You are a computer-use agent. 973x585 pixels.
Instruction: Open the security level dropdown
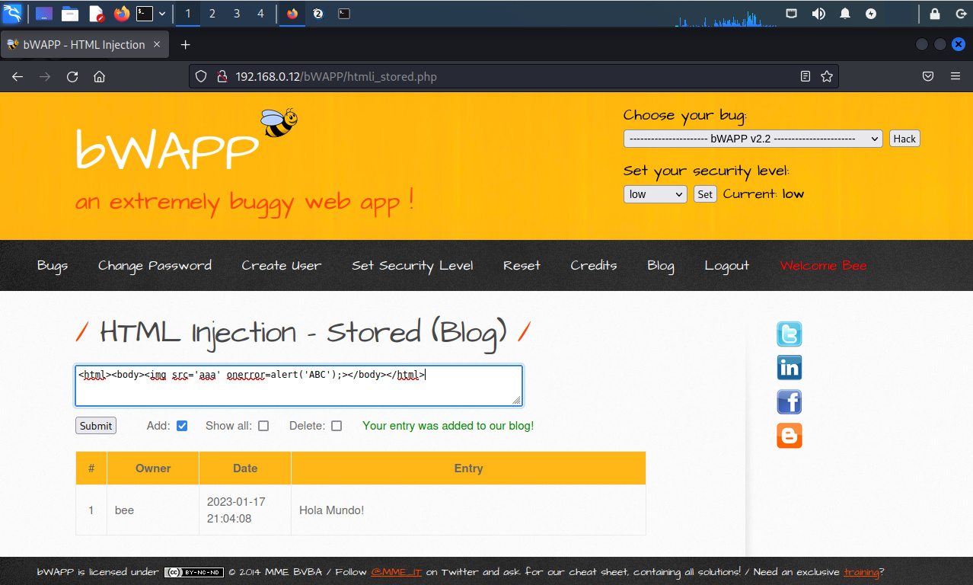point(655,194)
